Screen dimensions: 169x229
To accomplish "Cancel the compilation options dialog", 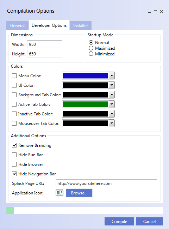I will coord(150,221).
